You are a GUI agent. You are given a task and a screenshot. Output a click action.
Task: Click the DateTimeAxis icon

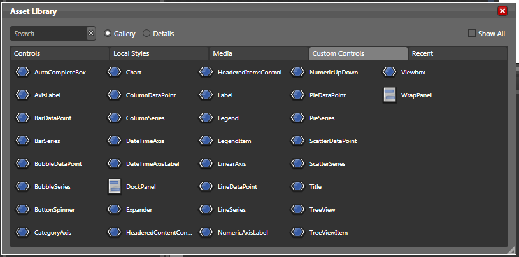(x=114, y=141)
